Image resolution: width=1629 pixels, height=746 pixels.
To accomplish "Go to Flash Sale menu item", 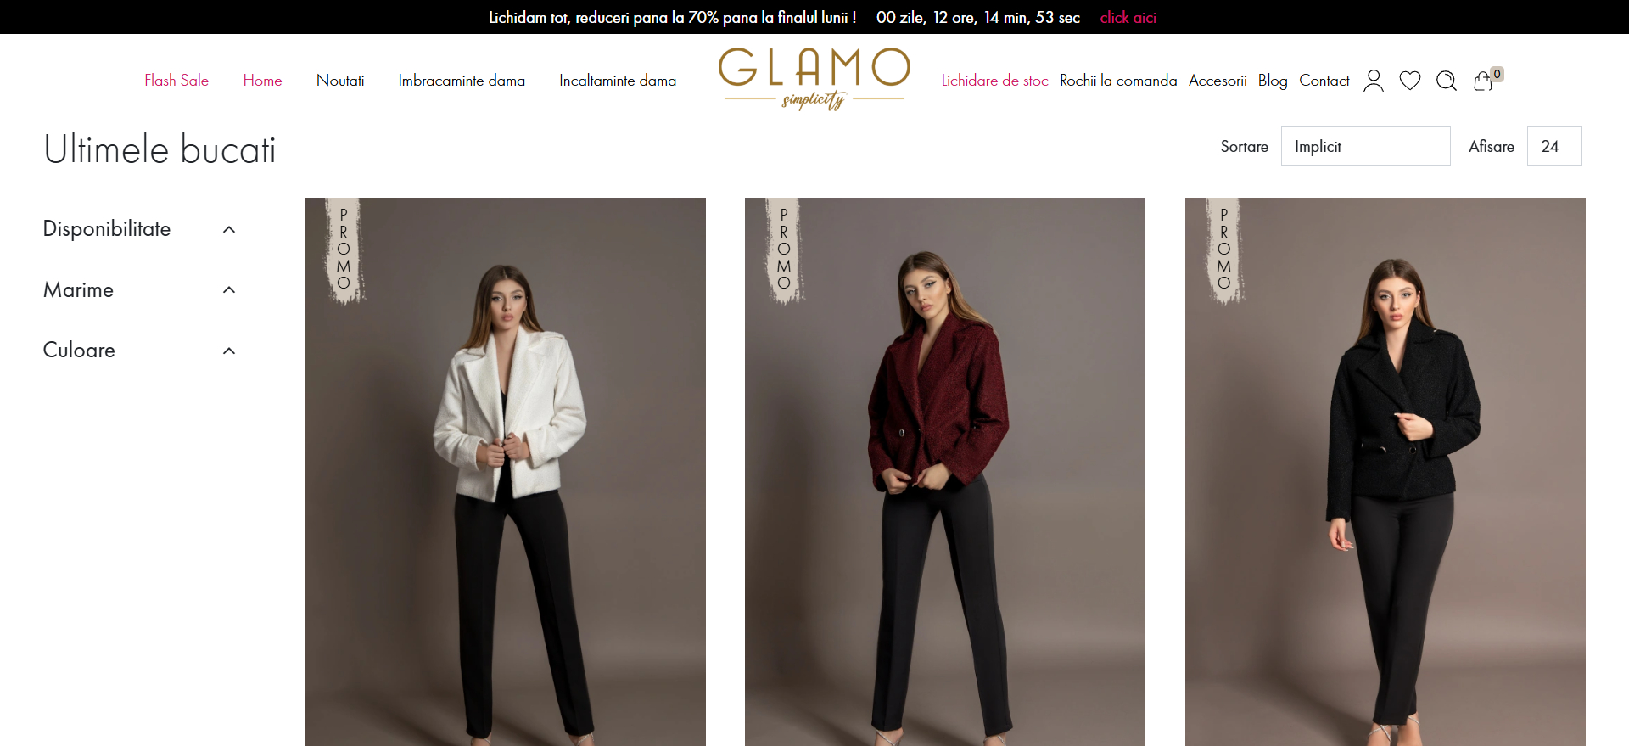I will [x=176, y=81].
